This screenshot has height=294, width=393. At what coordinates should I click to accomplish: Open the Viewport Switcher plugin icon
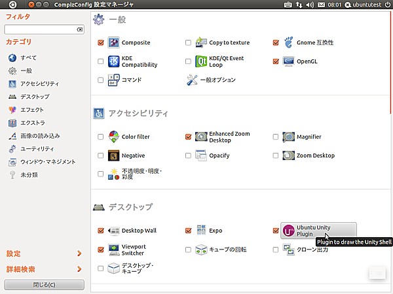pyautogui.click(x=113, y=250)
